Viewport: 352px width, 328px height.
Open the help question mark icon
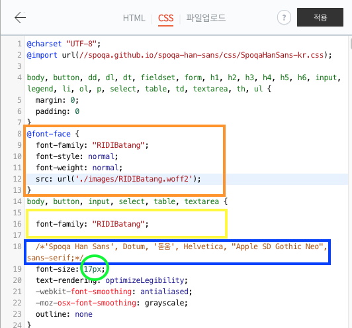coord(284,17)
